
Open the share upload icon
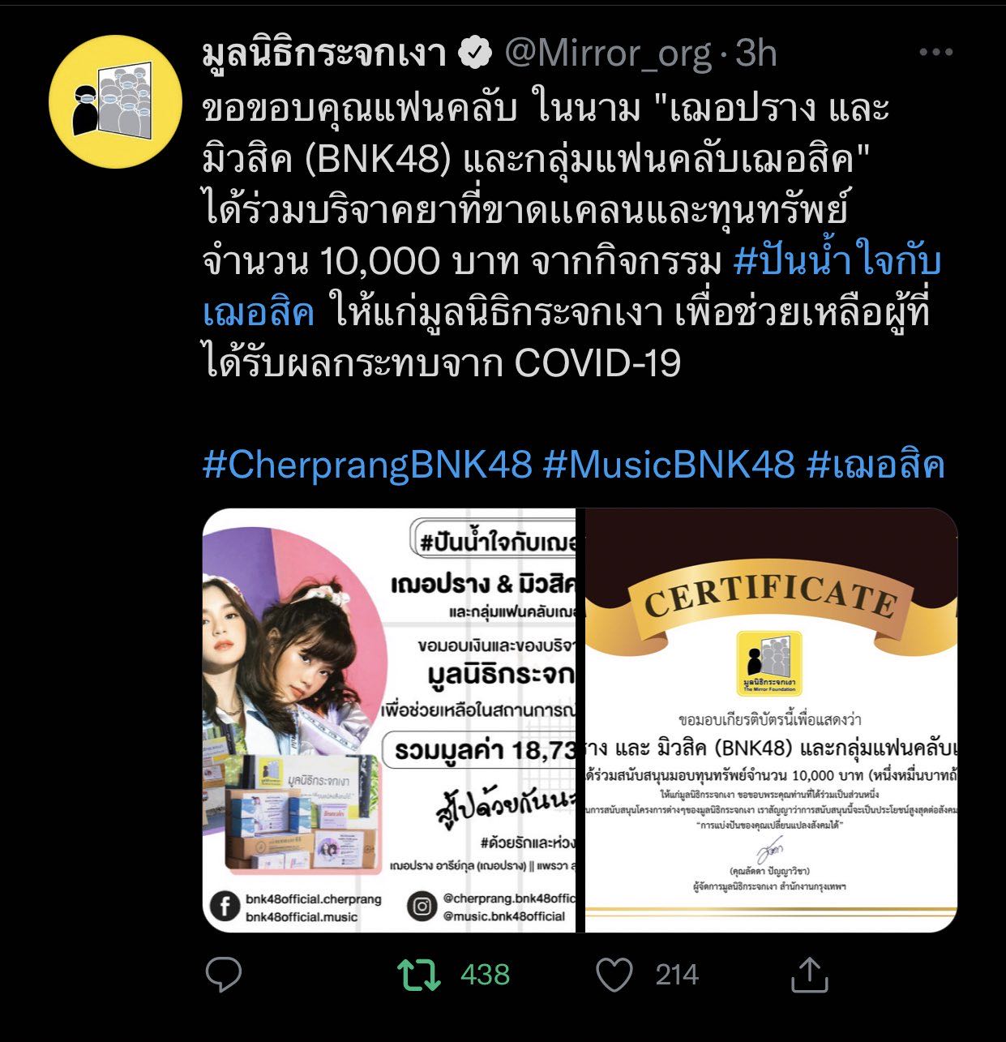point(809,974)
